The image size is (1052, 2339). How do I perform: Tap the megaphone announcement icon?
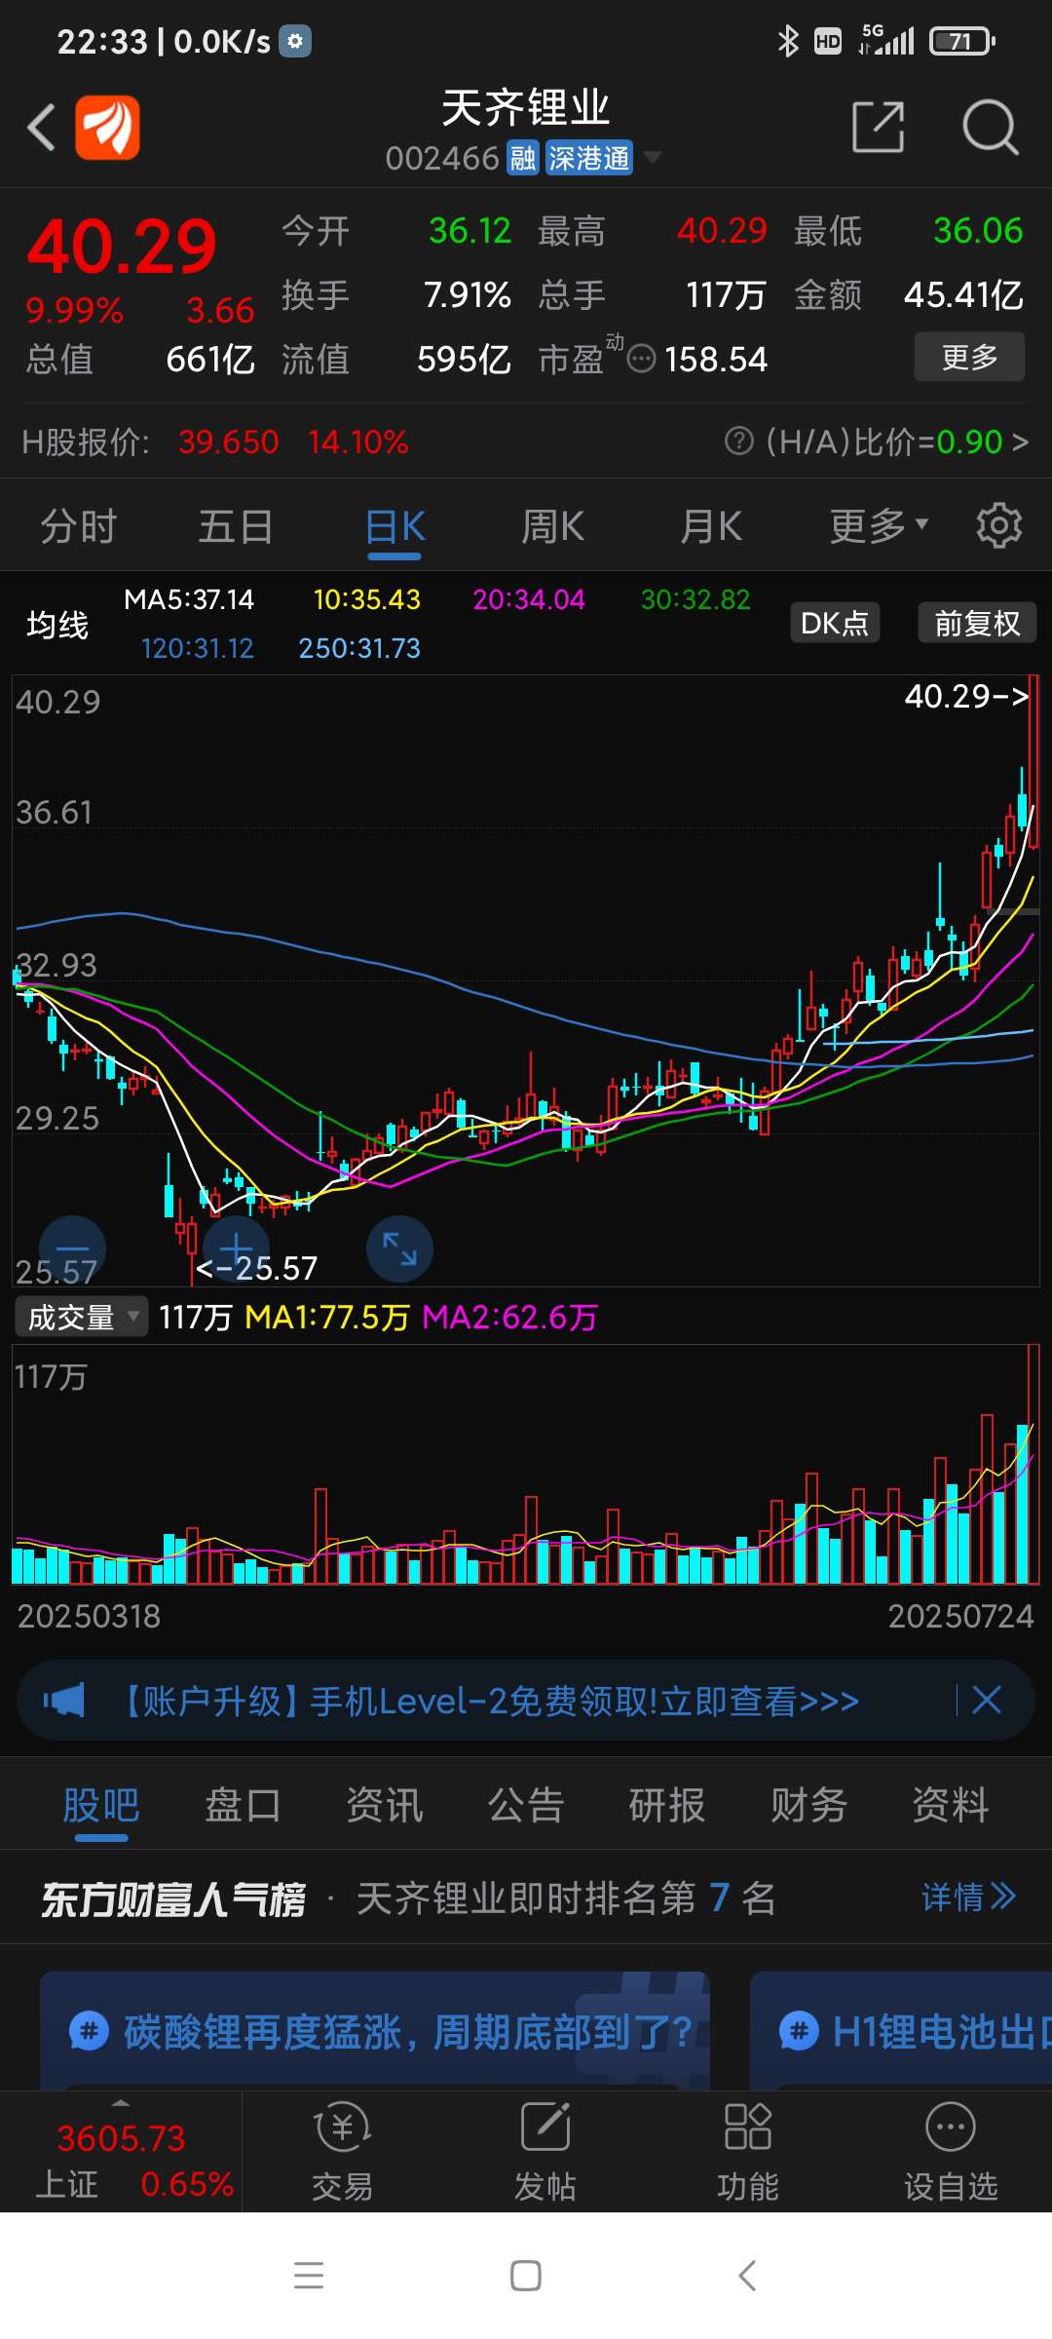tap(64, 1701)
